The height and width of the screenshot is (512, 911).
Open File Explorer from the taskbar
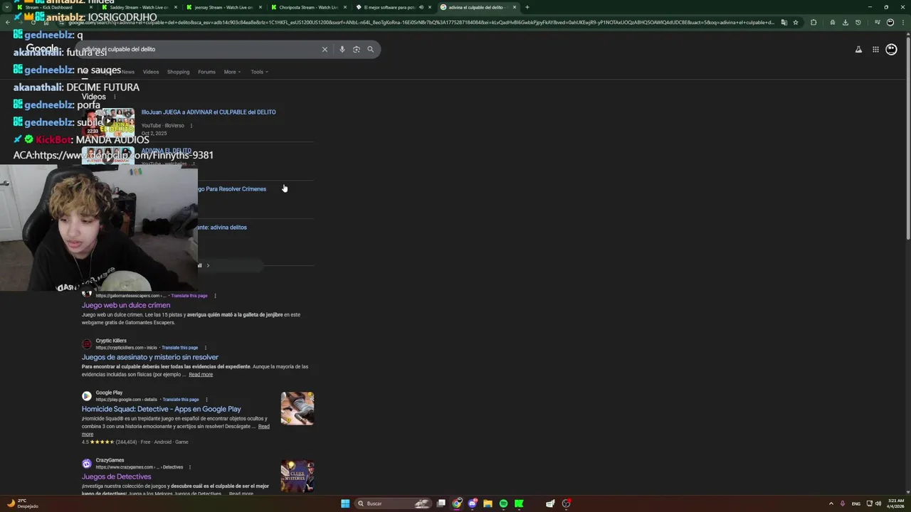[488, 503]
